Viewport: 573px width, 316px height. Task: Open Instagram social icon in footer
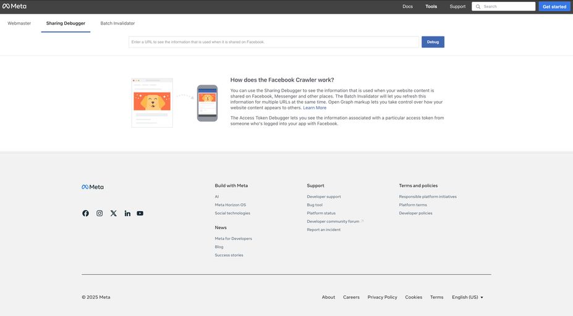click(x=100, y=214)
